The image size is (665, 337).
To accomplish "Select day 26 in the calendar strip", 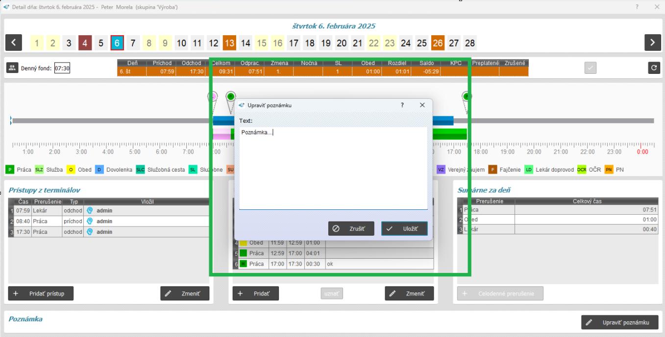I will (438, 43).
